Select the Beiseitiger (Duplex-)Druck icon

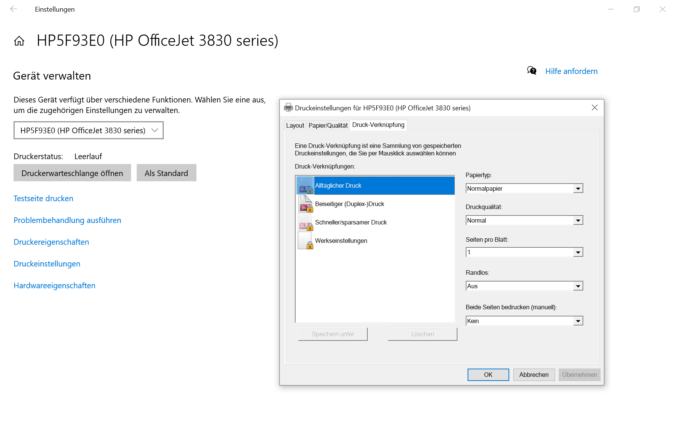pyautogui.click(x=305, y=204)
